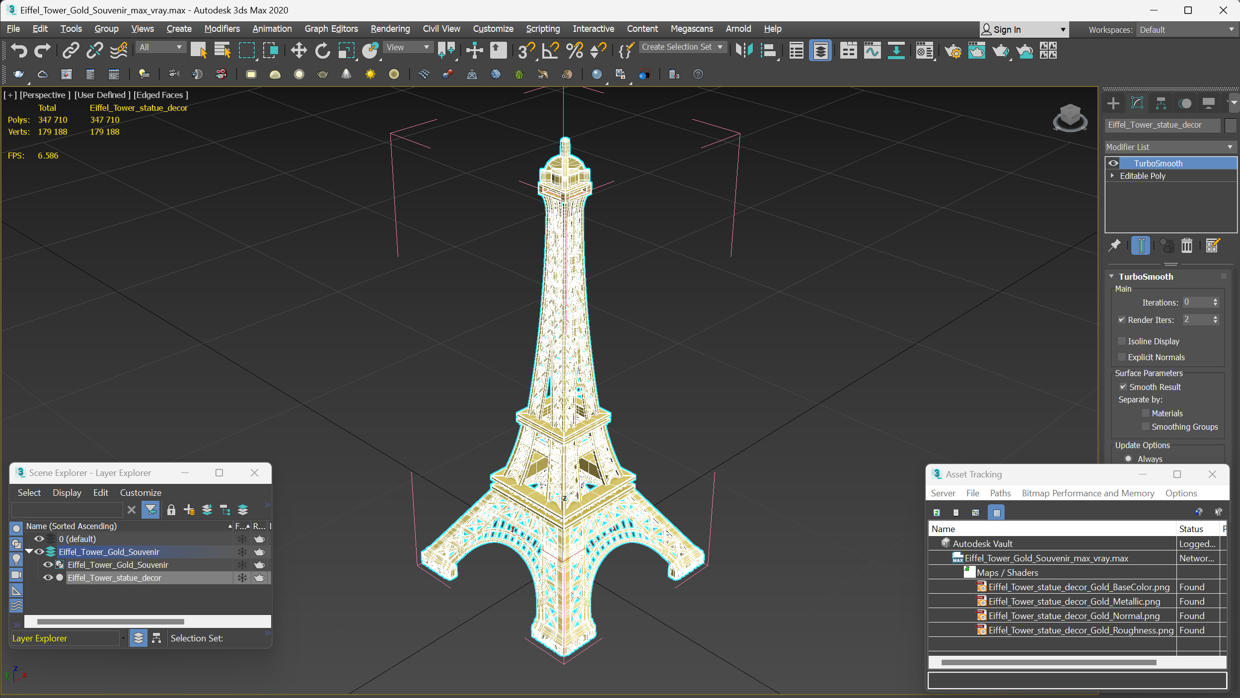Click the Redo arrow icon
This screenshot has width=1240, height=698.
point(42,50)
